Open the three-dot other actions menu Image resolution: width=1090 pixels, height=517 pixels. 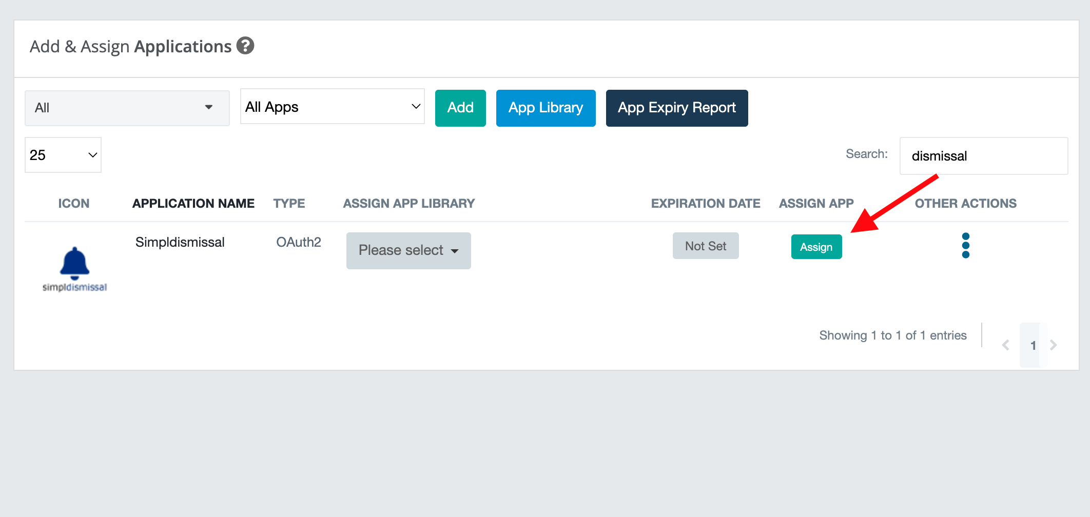[x=965, y=246]
